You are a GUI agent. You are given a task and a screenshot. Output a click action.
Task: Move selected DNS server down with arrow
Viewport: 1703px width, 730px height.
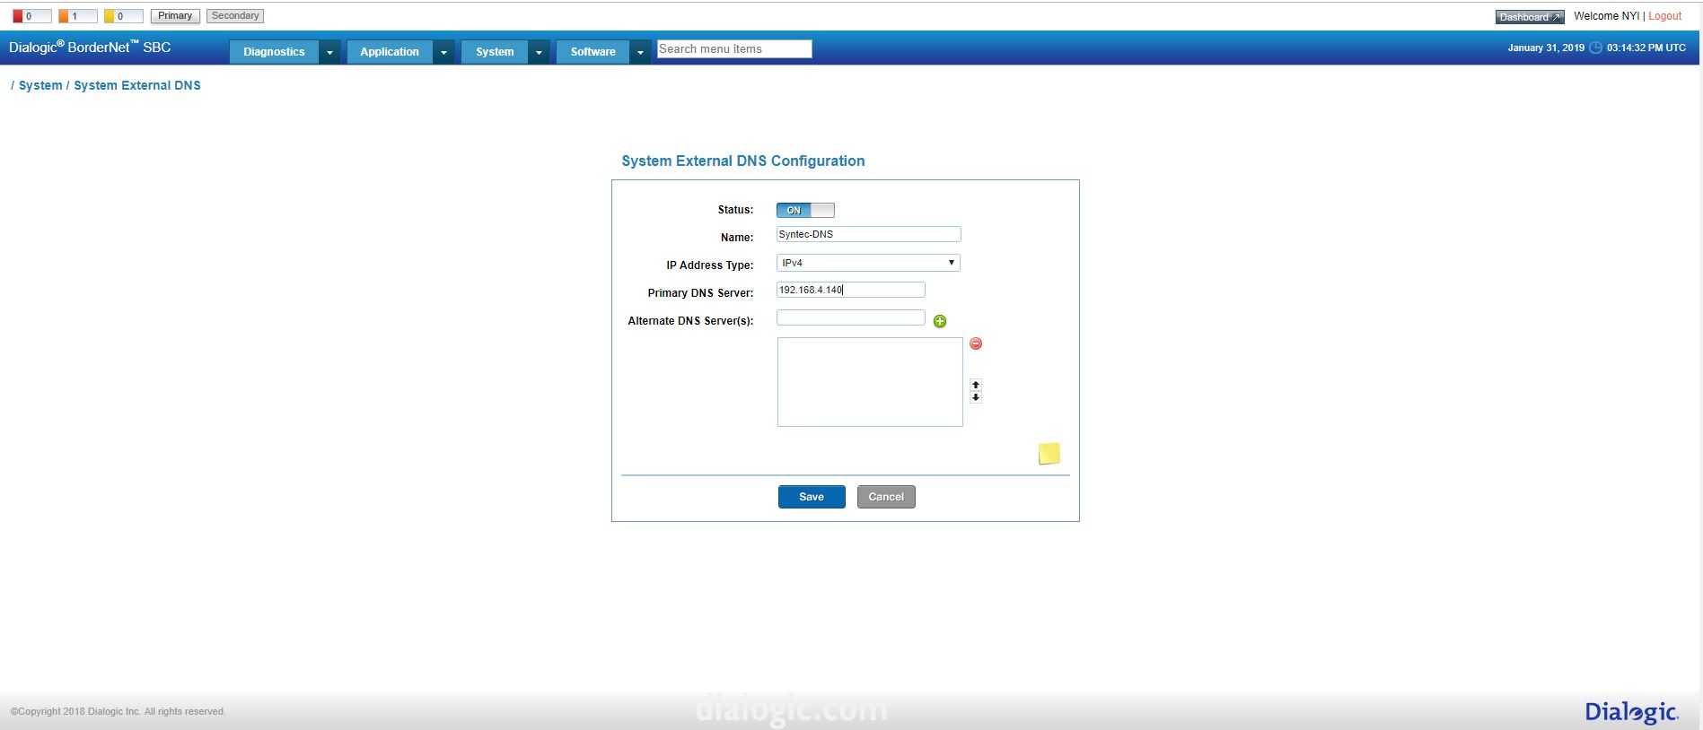click(976, 397)
